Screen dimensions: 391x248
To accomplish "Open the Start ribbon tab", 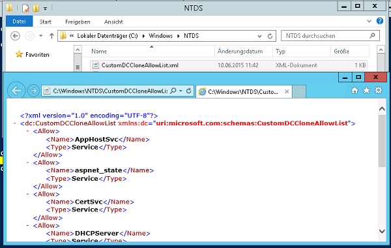I will (46, 22).
